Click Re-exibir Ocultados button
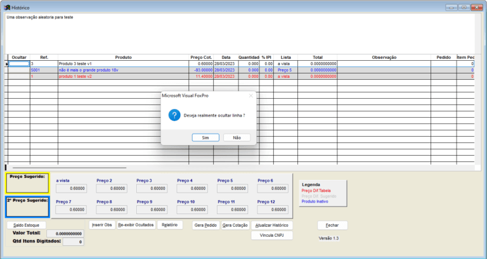Screen dimensions: 487x259 tap(136, 225)
